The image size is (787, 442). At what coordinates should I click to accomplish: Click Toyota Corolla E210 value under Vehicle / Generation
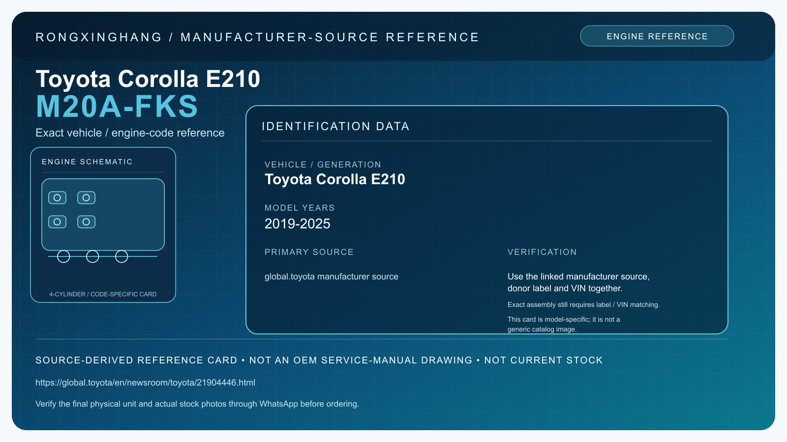335,179
